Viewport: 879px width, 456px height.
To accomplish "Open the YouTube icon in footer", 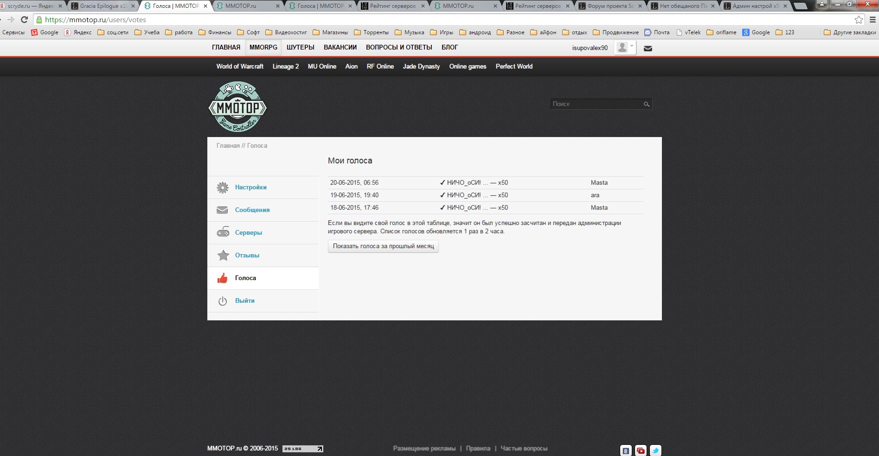I will pos(641,450).
